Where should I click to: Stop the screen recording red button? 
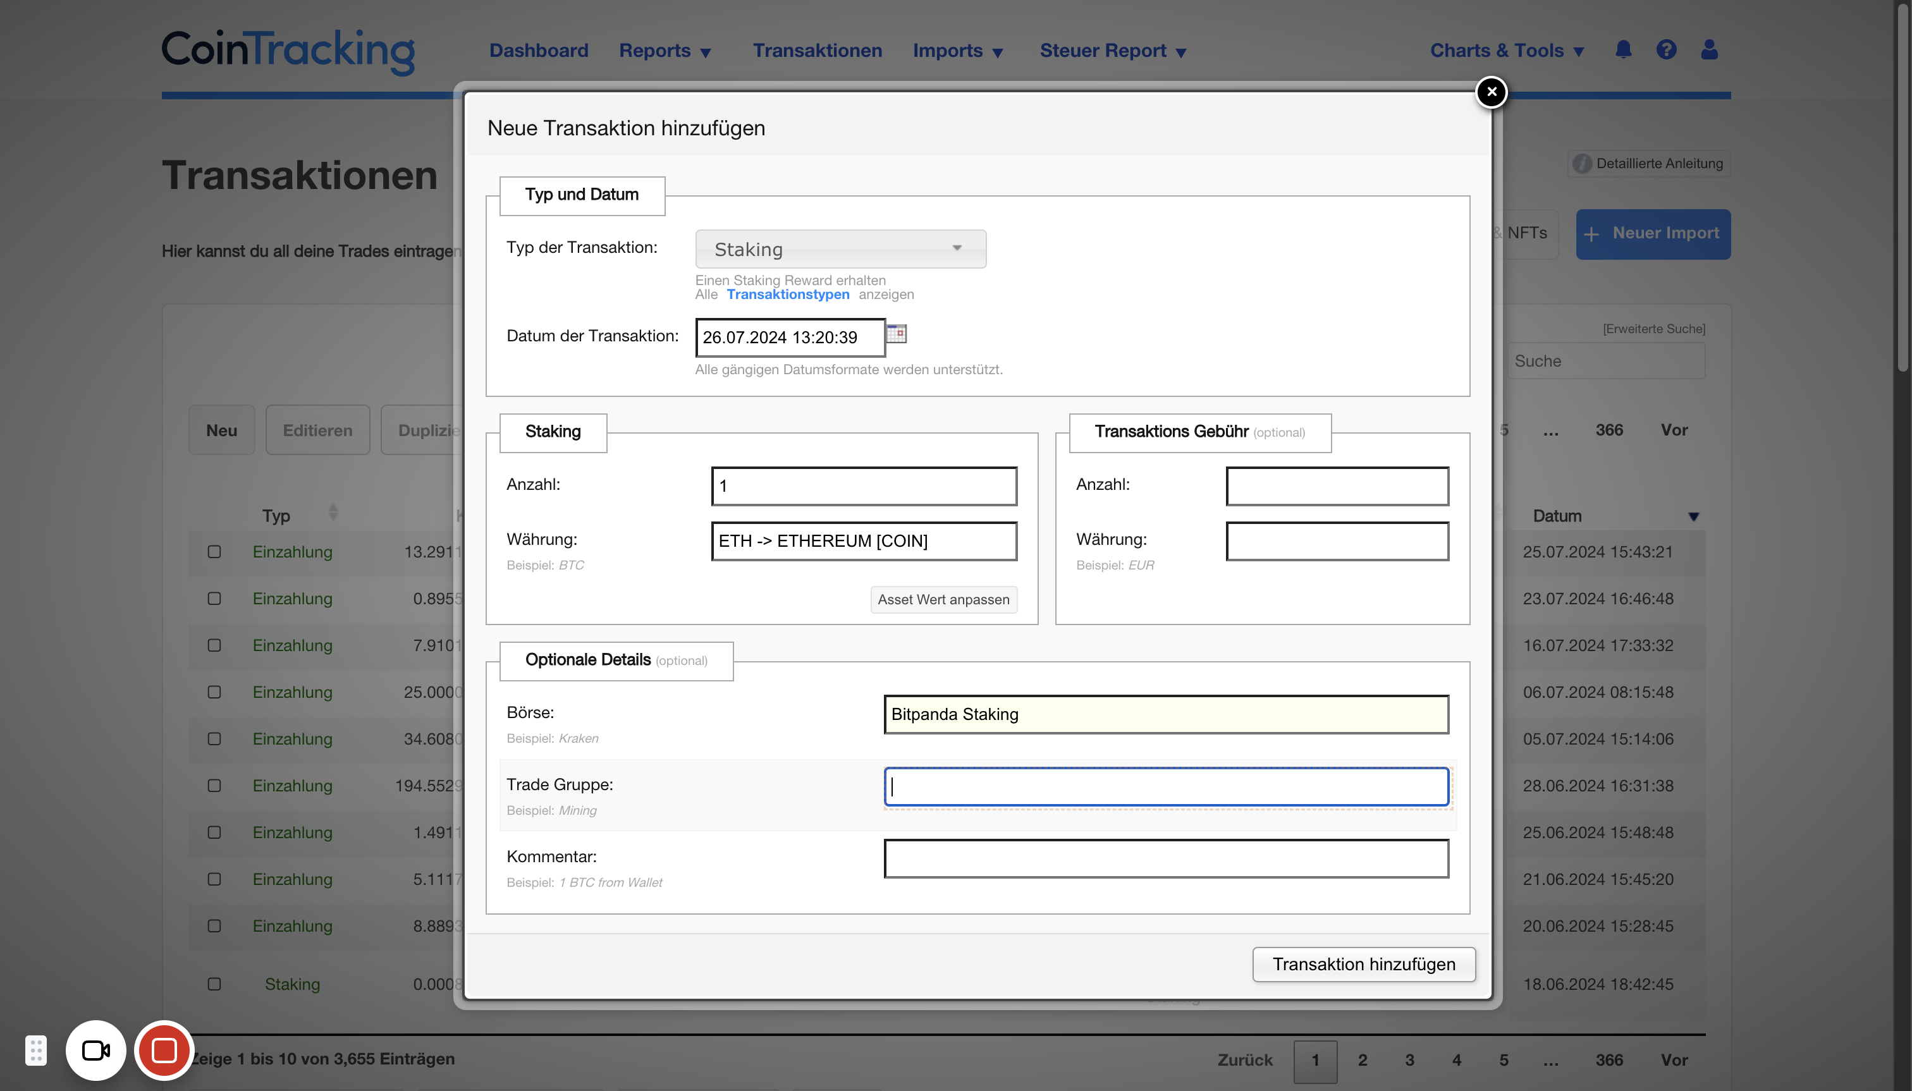[164, 1051]
